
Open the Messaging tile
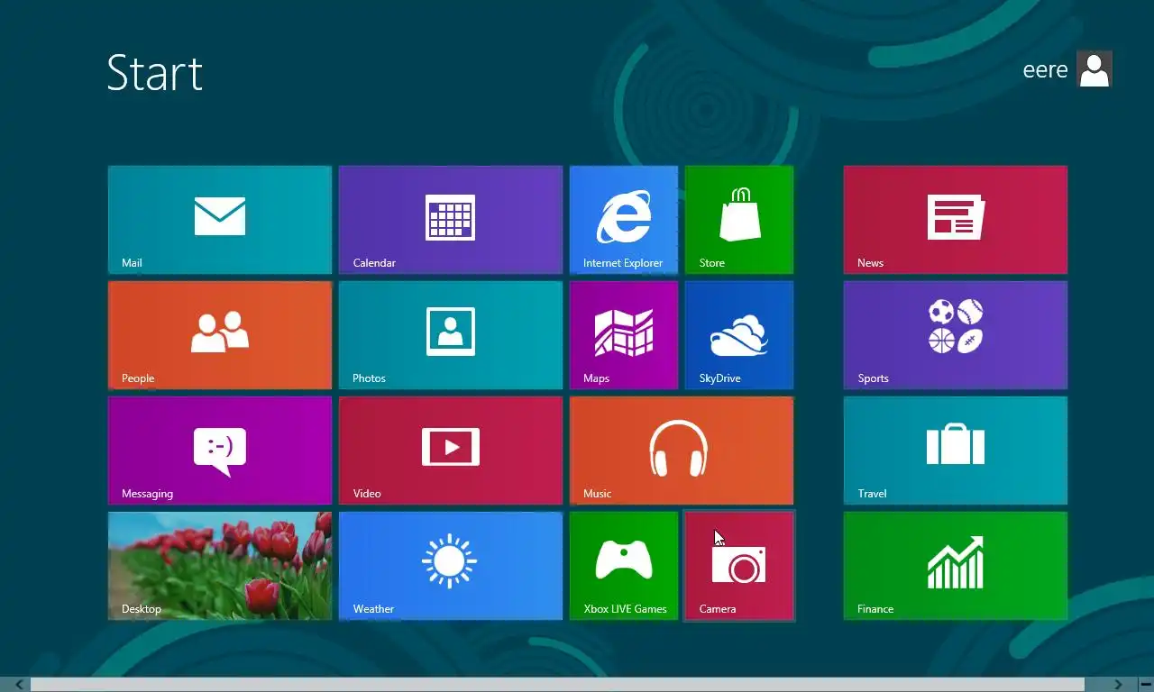point(220,451)
